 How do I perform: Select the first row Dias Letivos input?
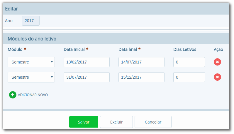tap(189, 62)
